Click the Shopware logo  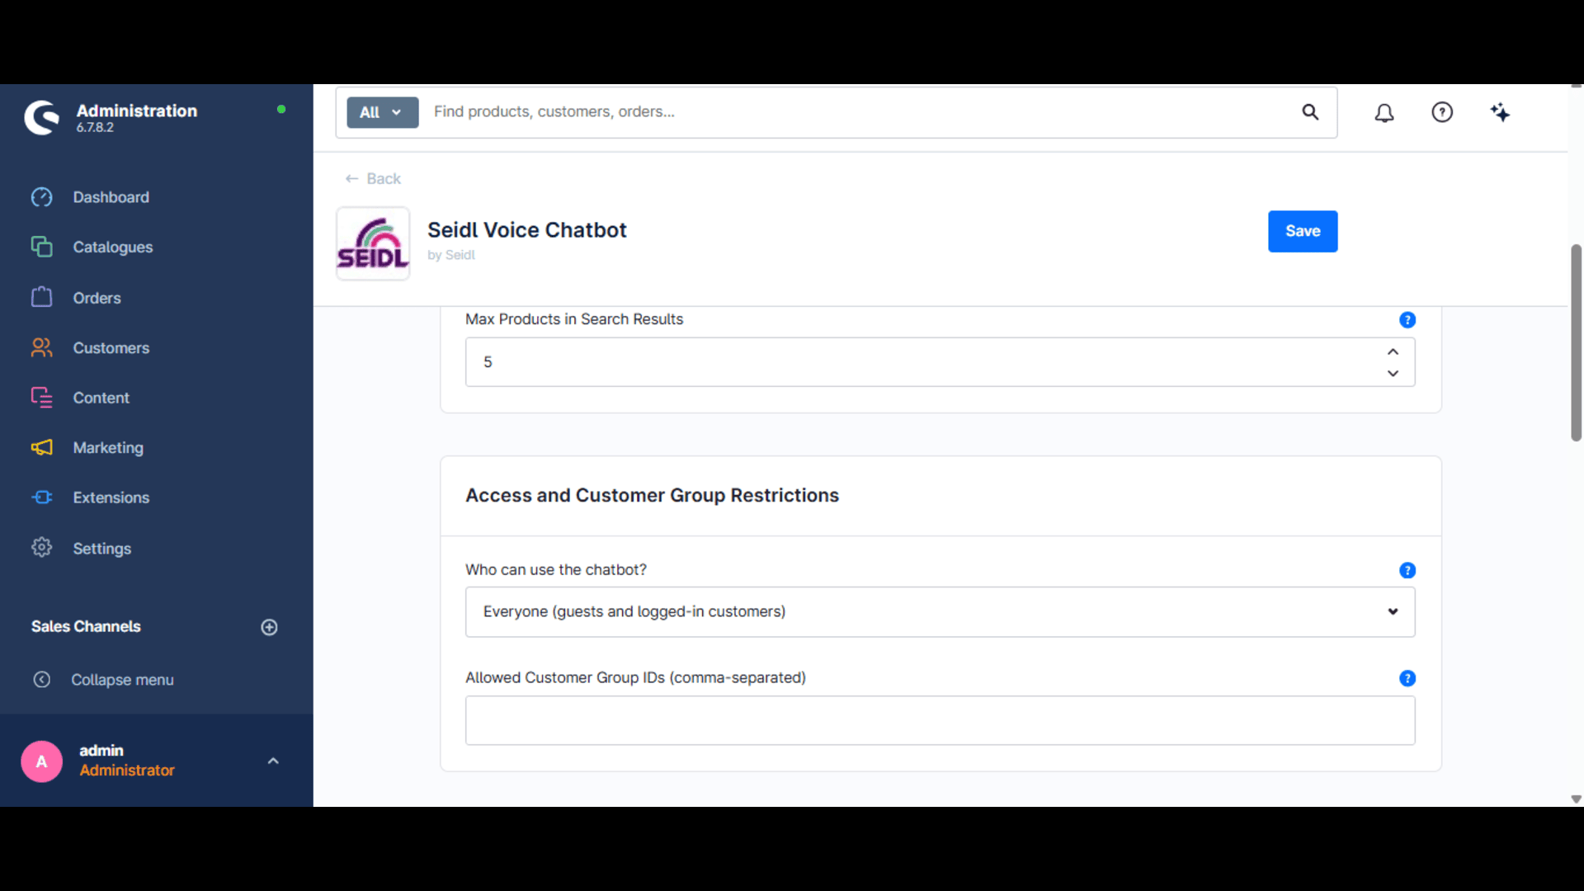pos(41,117)
